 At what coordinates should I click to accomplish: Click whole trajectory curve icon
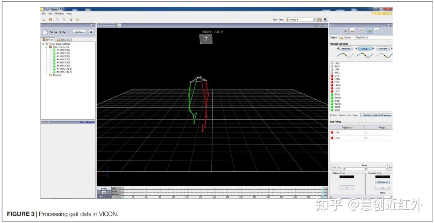point(365,55)
